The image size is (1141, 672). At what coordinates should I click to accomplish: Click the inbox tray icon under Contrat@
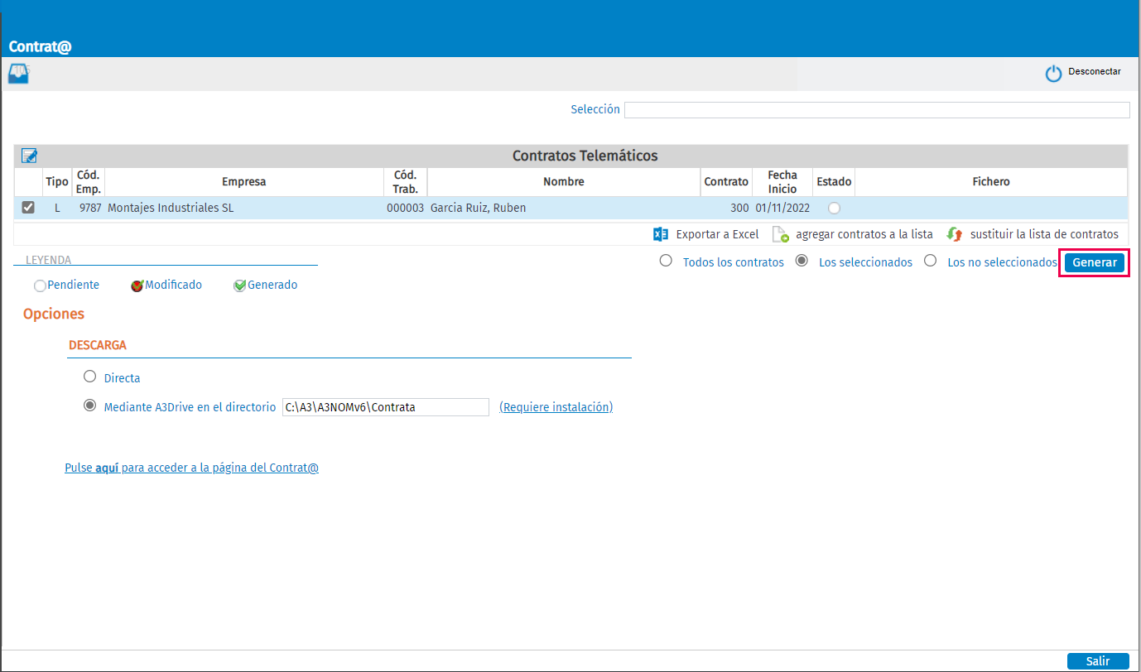(x=18, y=74)
